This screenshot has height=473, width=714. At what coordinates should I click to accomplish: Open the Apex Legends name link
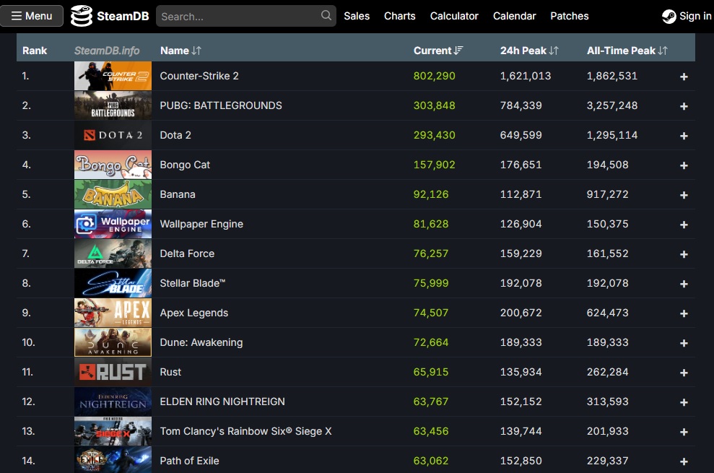(x=194, y=313)
